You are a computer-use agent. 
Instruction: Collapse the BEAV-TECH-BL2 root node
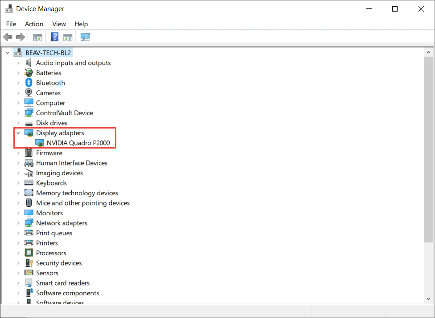coord(8,53)
